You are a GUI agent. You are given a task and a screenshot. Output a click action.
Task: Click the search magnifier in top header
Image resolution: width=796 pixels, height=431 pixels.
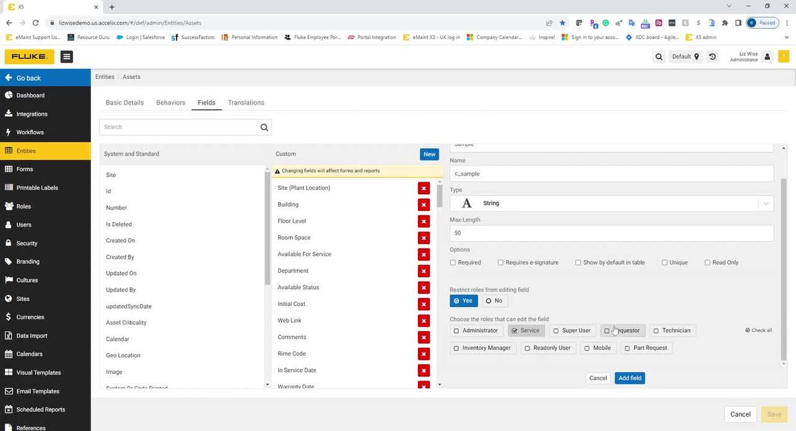(659, 57)
